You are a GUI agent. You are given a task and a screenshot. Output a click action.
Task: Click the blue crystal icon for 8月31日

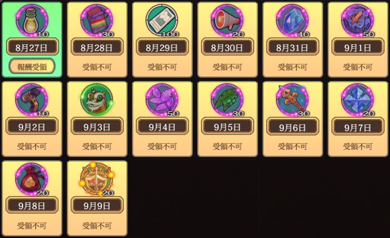click(x=293, y=20)
